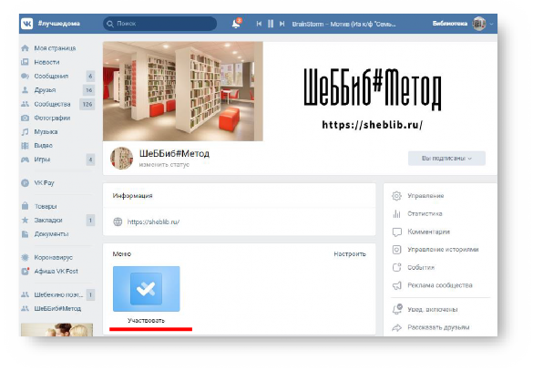Viewport: 533px width, 371px height.
Task: Click the friends counter badge 16
Action: pyautogui.click(x=88, y=90)
